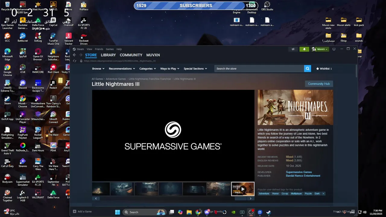
Task: Expand the Recommendations dropdown
Action: 122,68
